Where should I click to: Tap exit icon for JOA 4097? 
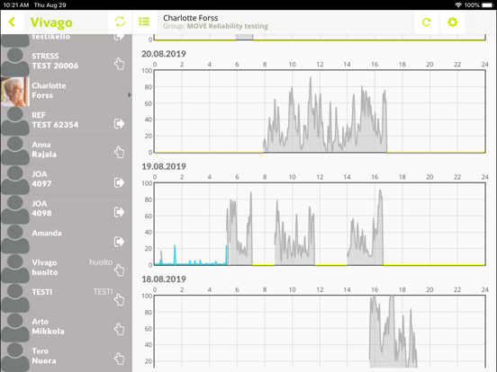[119, 182]
